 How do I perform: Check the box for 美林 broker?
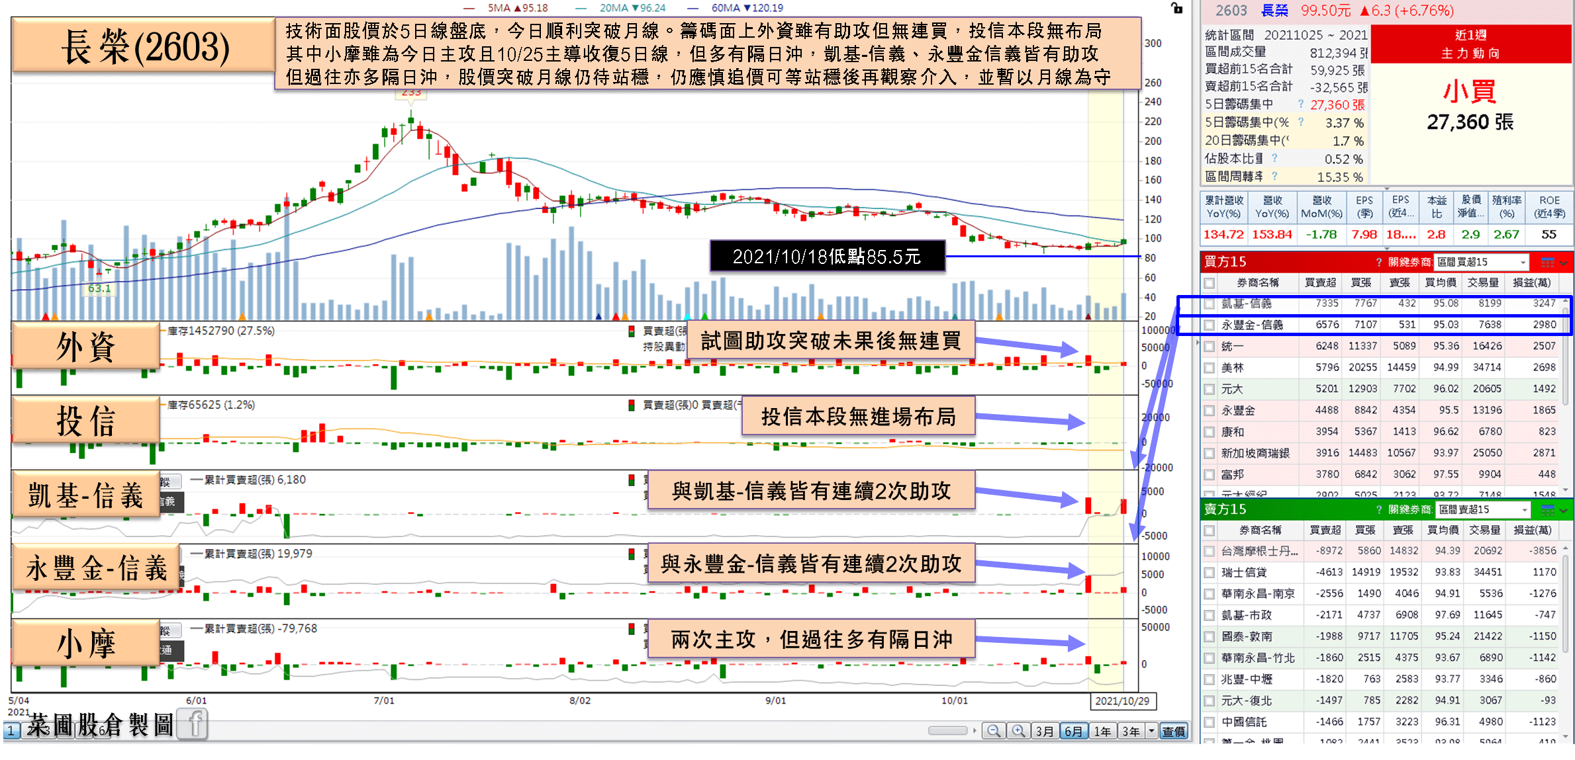click(x=1210, y=368)
